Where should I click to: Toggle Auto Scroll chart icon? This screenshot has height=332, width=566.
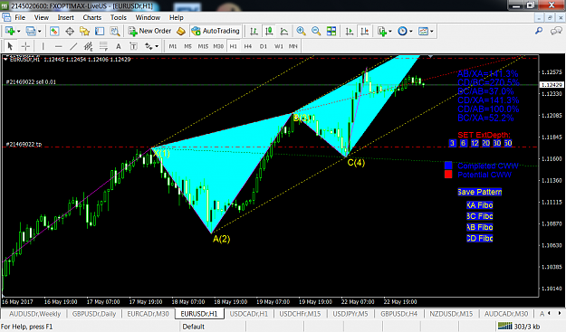pyautogui.click(x=349, y=32)
